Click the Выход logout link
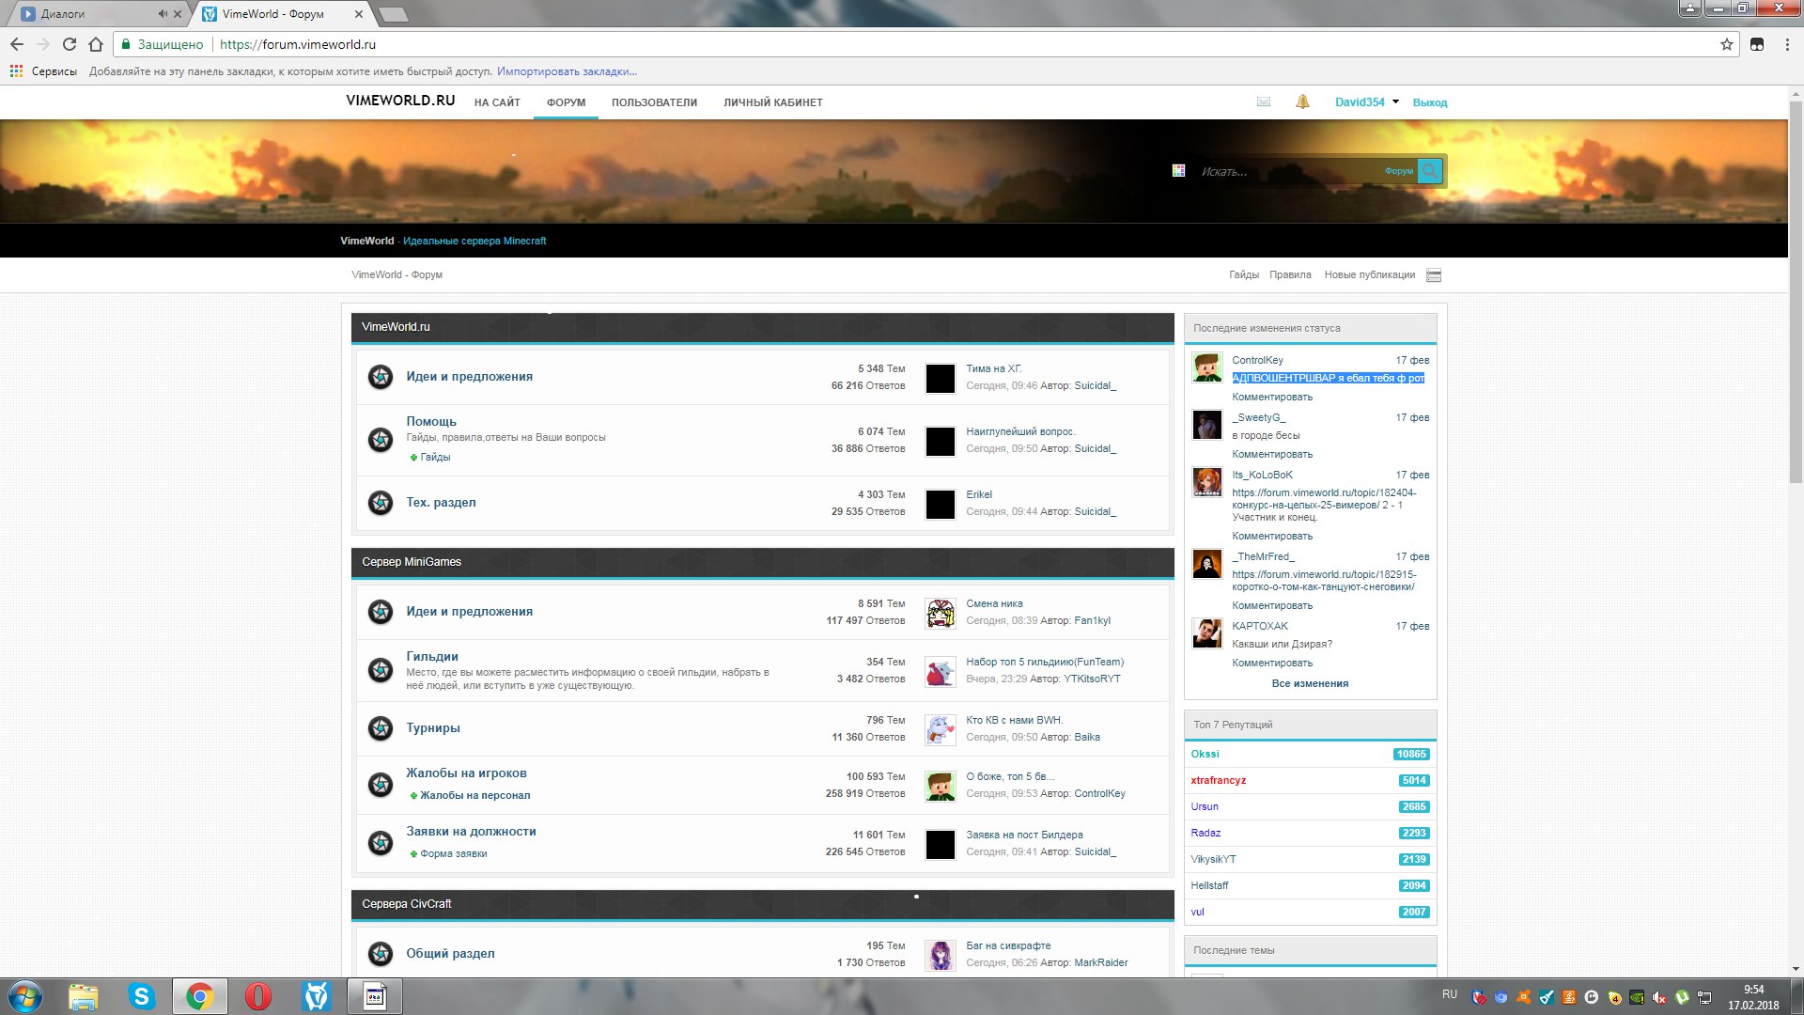 pos(1429,102)
